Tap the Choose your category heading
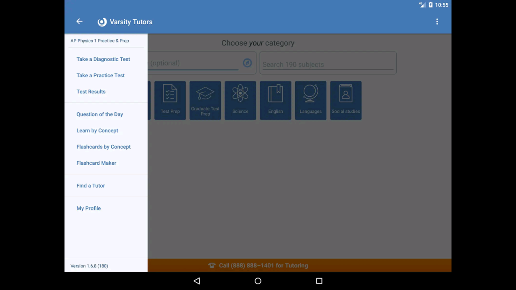Screen dimensions: 516x290 (x=258, y=43)
